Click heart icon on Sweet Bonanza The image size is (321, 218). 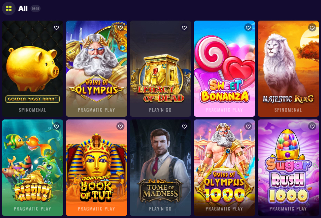(248, 27)
